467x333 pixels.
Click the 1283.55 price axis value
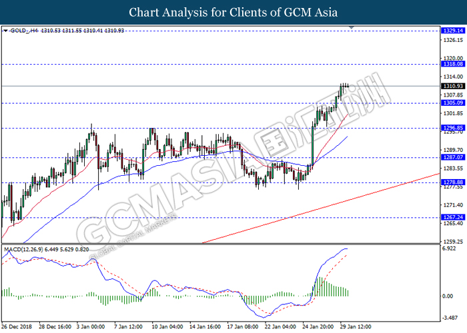pos(453,168)
